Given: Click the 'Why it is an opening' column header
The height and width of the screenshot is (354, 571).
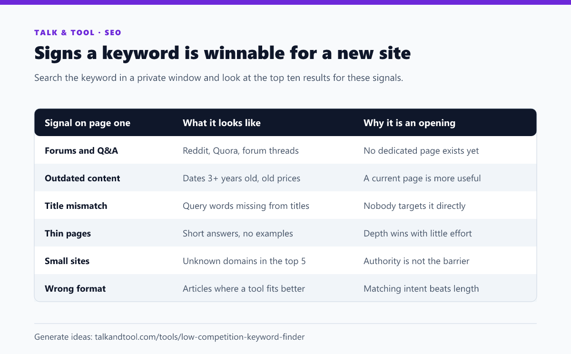Looking at the screenshot, I should pos(409,123).
